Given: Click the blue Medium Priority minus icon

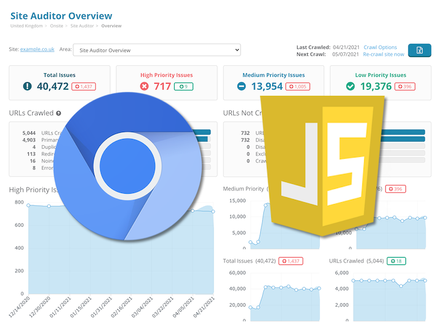Looking at the screenshot, I should click(242, 87).
